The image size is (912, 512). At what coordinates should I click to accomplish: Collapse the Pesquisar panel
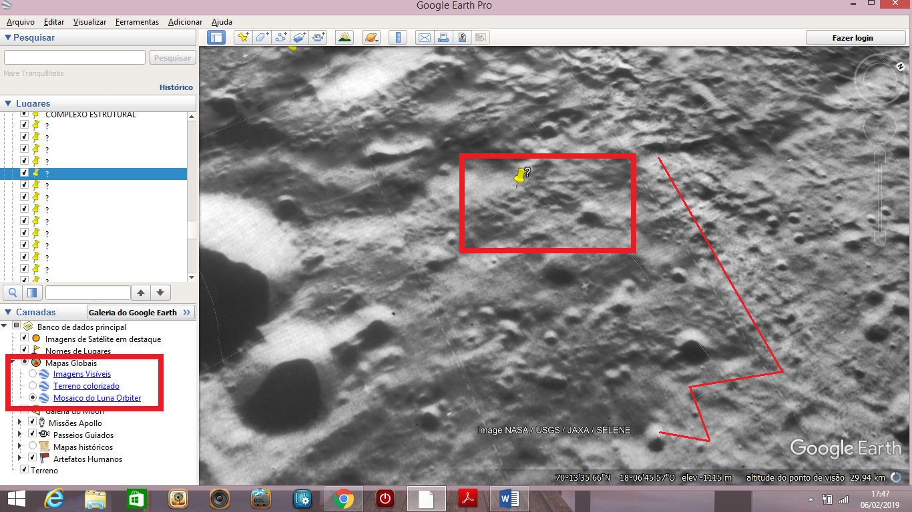pyautogui.click(x=8, y=38)
